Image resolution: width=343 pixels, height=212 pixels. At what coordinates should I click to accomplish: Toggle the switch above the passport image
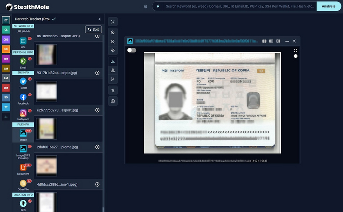tap(131, 50)
